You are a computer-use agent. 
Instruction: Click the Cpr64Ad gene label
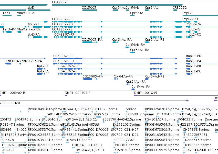point(152,8)
